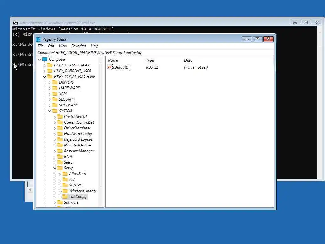Minimize the Registry Editor window
Viewport: 325px width, 244px height.
coord(247,39)
